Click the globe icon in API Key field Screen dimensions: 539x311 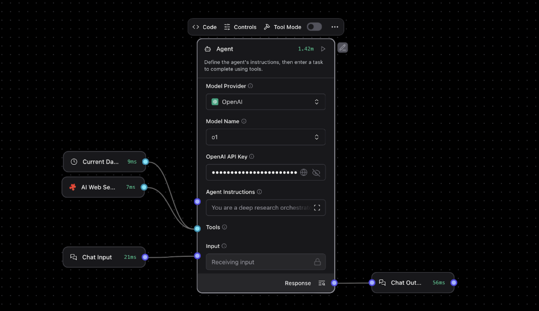pos(304,172)
